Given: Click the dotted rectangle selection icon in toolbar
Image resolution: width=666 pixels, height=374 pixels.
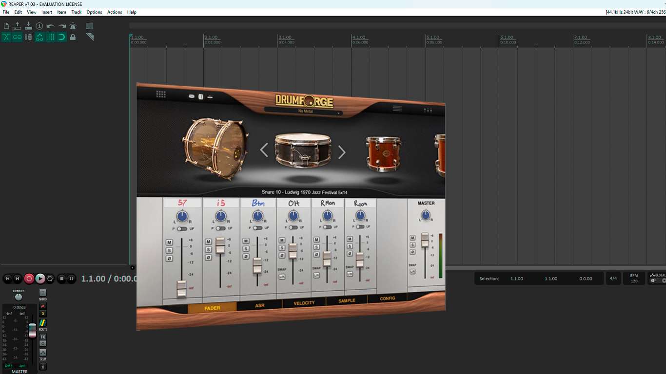Looking at the screenshot, I should (x=90, y=26).
